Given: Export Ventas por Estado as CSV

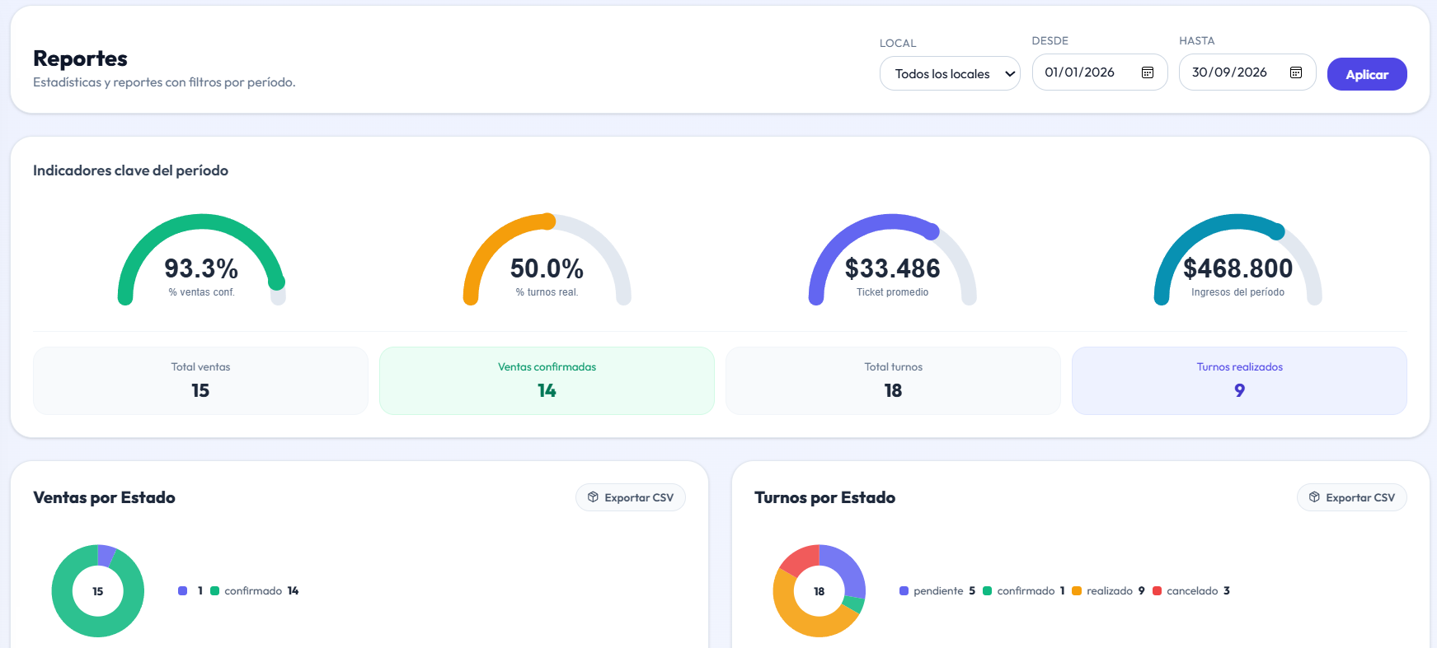Looking at the screenshot, I should coord(631,497).
